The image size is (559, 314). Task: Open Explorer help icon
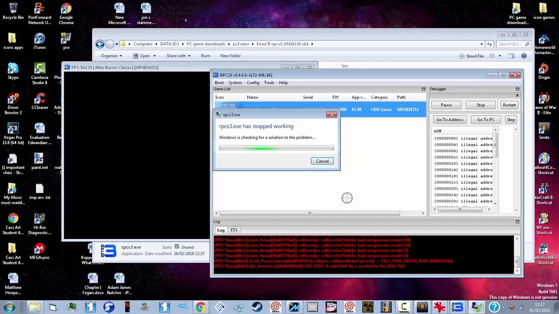coord(524,56)
